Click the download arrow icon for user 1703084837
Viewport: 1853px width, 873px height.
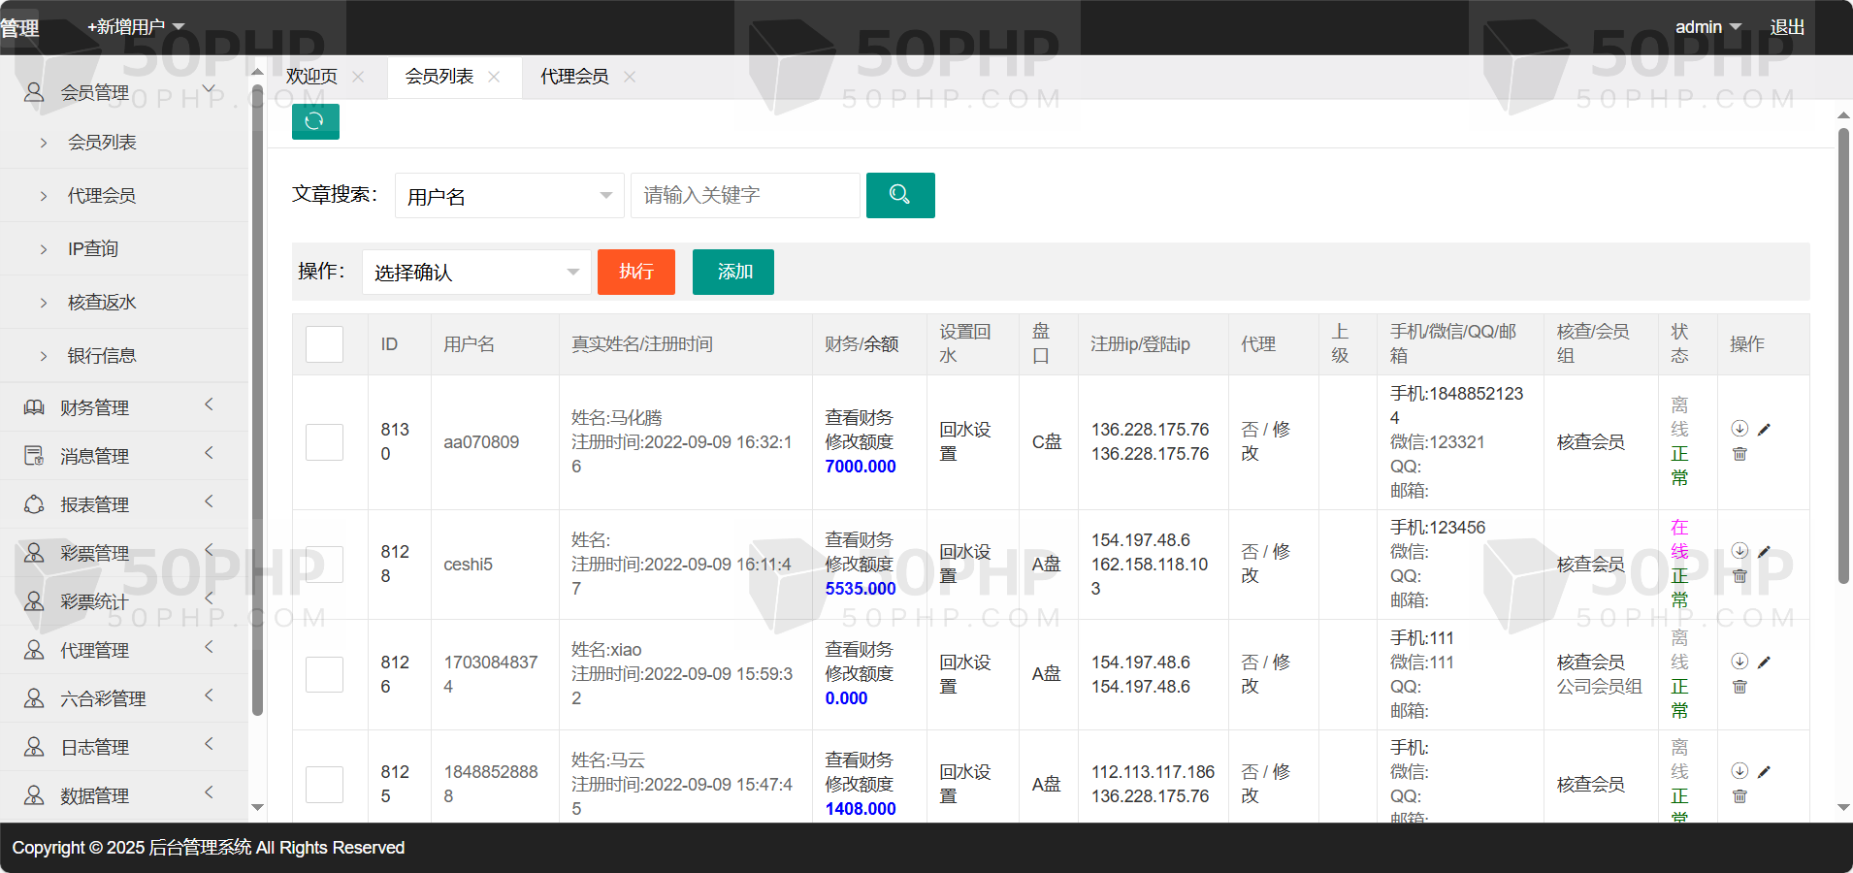1739,662
